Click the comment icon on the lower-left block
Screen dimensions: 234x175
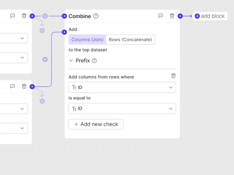coord(13,86)
